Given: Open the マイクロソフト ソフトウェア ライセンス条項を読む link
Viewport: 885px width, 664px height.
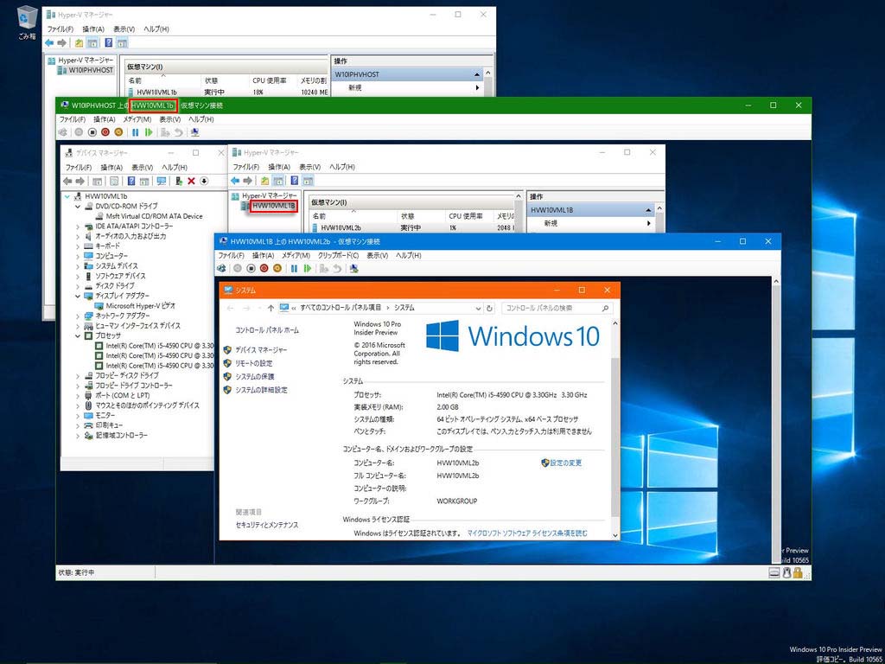Looking at the screenshot, I should coord(527,533).
